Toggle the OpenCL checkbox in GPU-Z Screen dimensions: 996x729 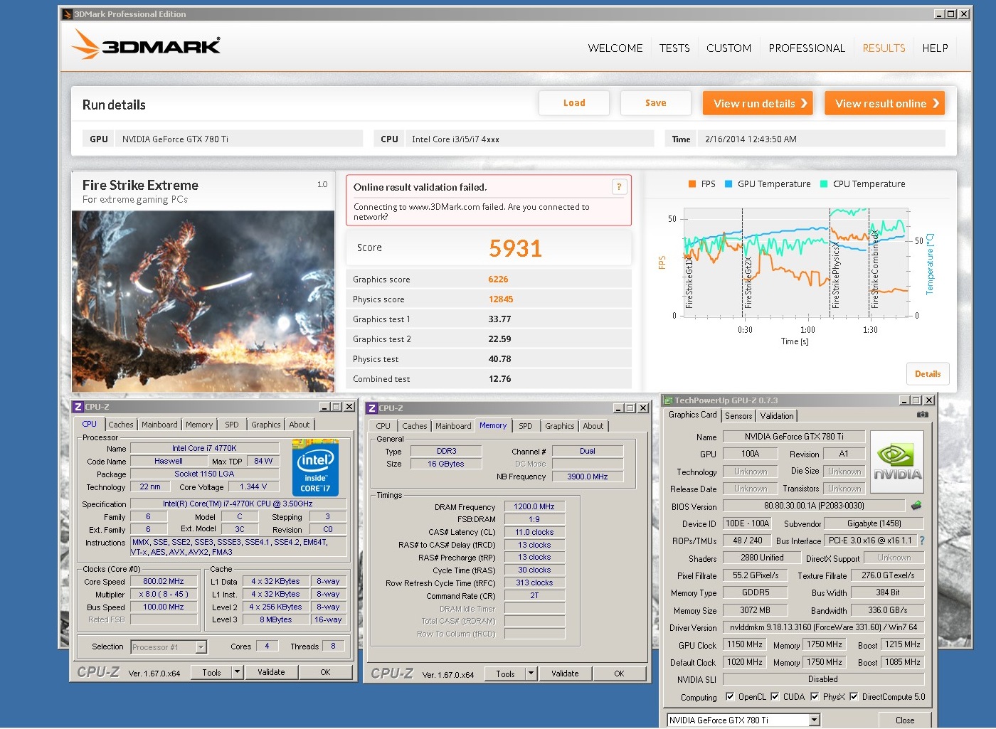(729, 697)
